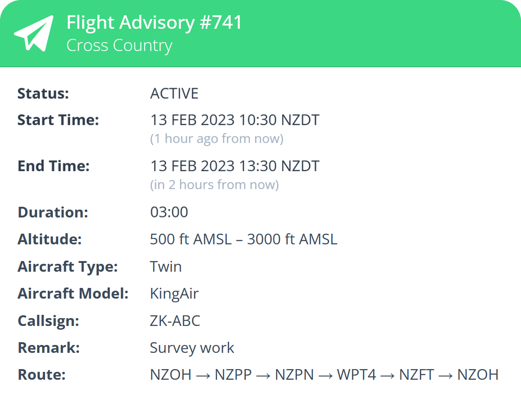521x402 pixels.
Task: Click 'in 2 hours from now' text
Action: pos(214,185)
